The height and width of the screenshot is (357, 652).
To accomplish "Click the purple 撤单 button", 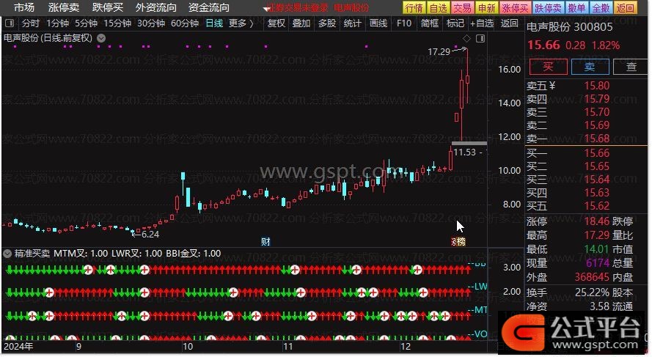I will 576,8.
